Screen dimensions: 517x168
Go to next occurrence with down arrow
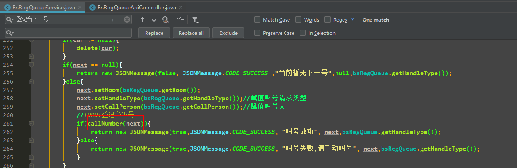click(x=154, y=20)
